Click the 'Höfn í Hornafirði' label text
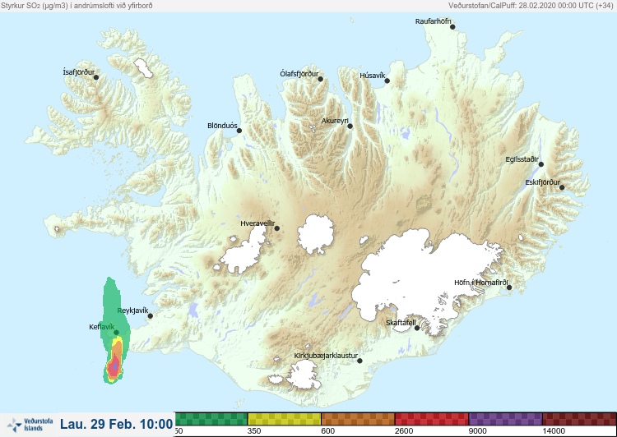Viewport: 617px width, 437px height. (481, 283)
